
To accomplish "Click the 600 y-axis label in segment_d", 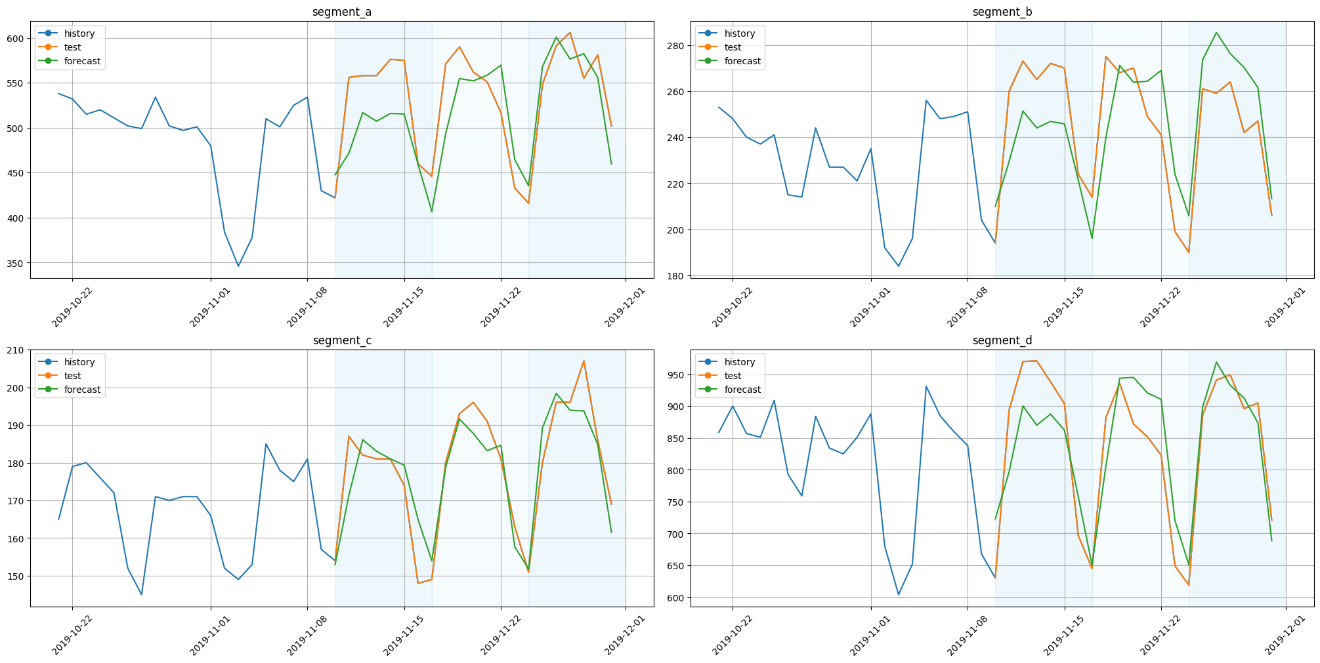I will (x=677, y=597).
